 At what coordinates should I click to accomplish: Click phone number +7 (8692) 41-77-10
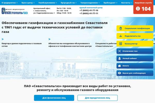click(x=89, y=11)
